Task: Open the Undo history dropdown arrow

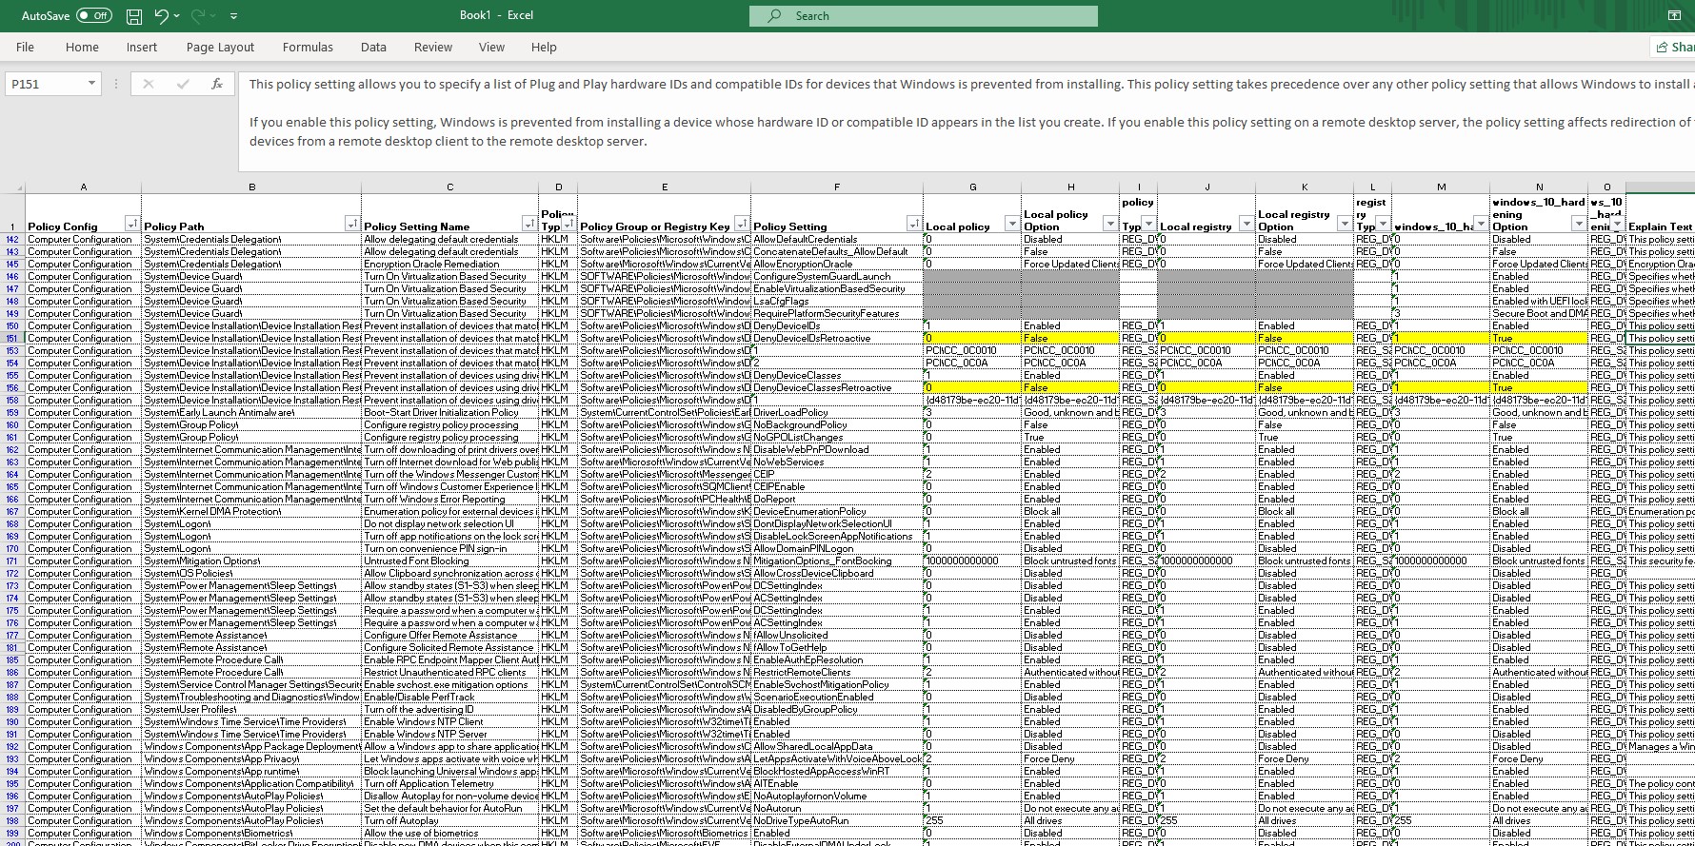Action: [x=178, y=16]
